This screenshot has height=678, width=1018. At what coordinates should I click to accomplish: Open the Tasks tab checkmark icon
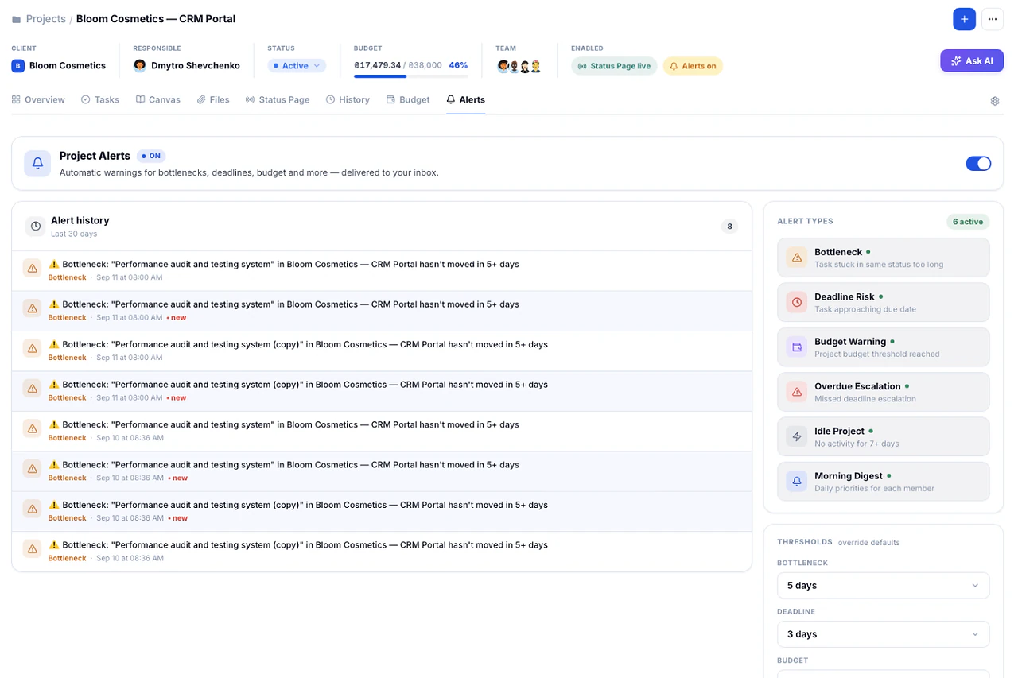85,99
